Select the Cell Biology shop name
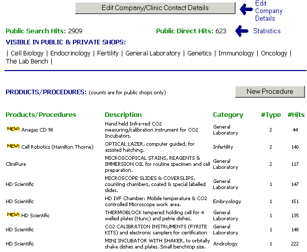This screenshot has height=252, width=307. click(x=27, y=53)
